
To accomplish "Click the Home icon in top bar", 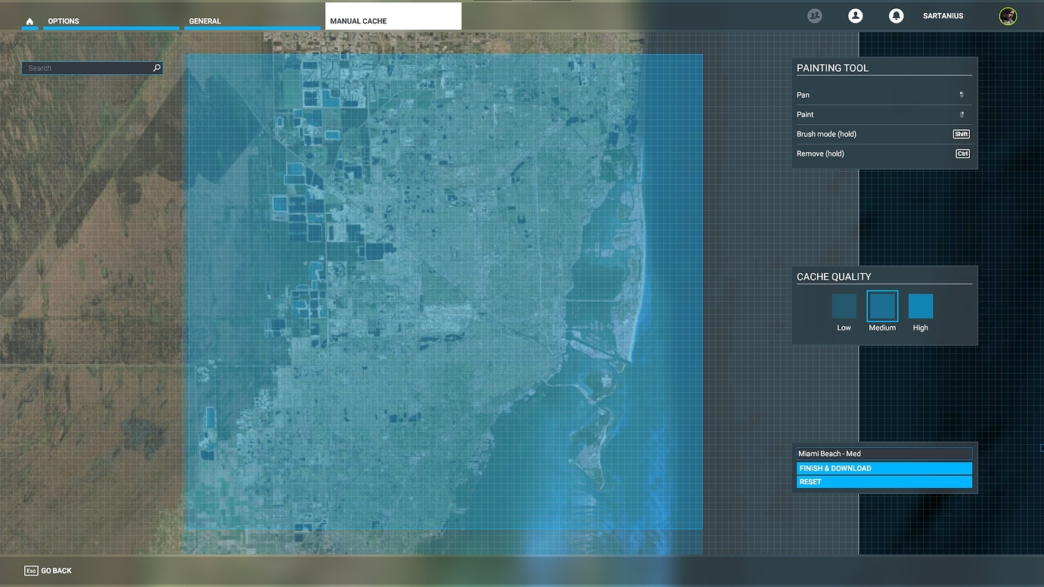I will click(30, 21).
